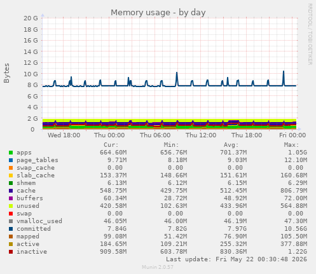Click the committed navy legend swatch
Image resolution: width=316 pixels, height=274 pixels.
pyautogui.click(x=11, y=229)
